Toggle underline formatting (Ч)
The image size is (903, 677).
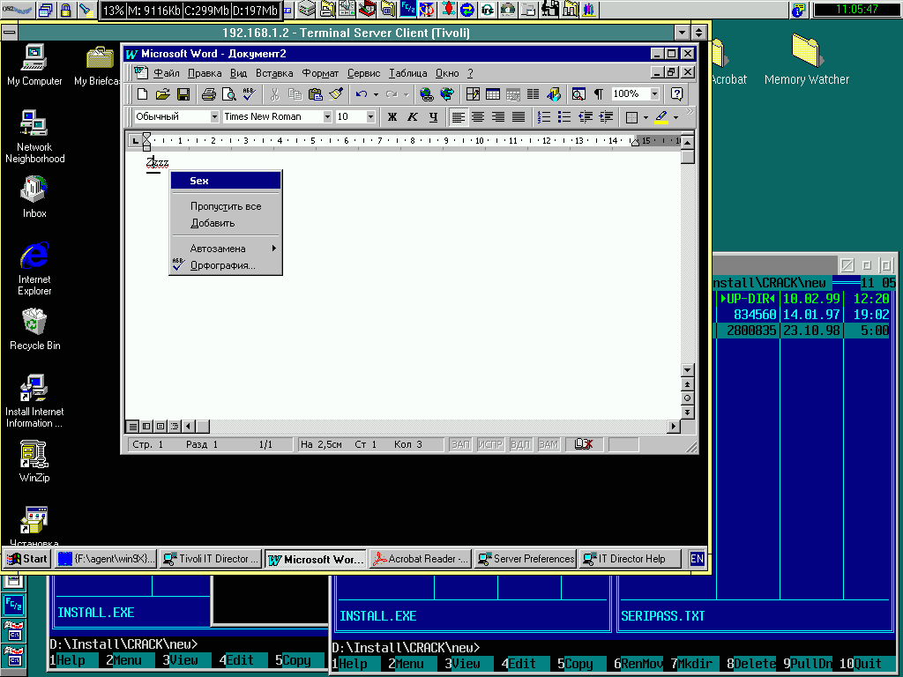click(433, 117)
